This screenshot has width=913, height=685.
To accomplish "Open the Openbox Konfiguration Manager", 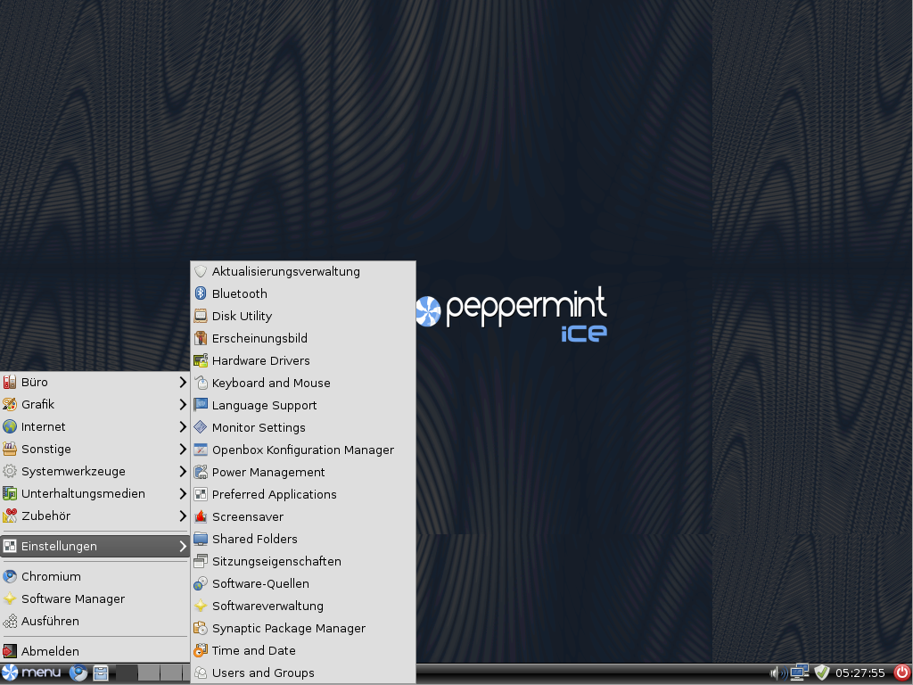I will click(302, 450).
